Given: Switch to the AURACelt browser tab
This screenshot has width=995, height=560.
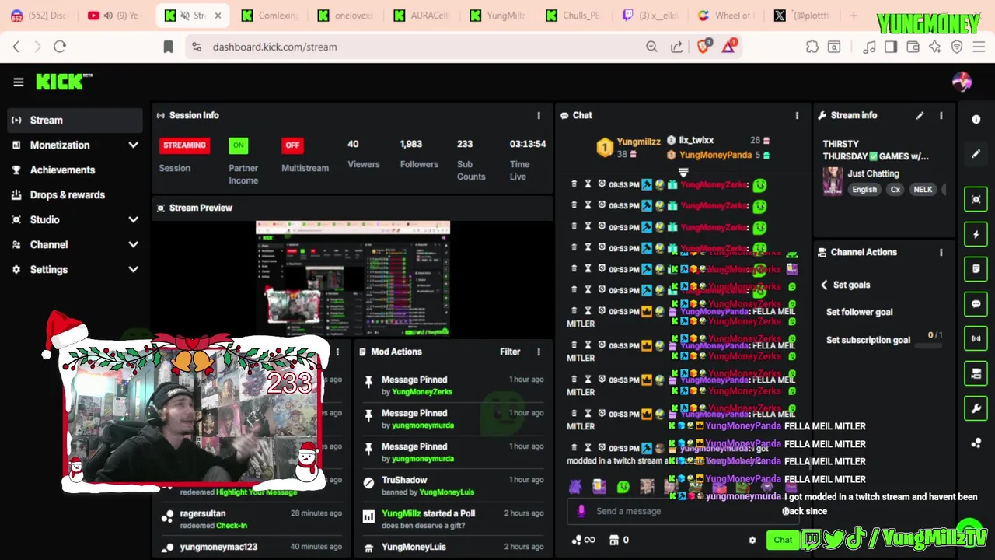Looking at the screenshot, I should (x=421, y=16).
